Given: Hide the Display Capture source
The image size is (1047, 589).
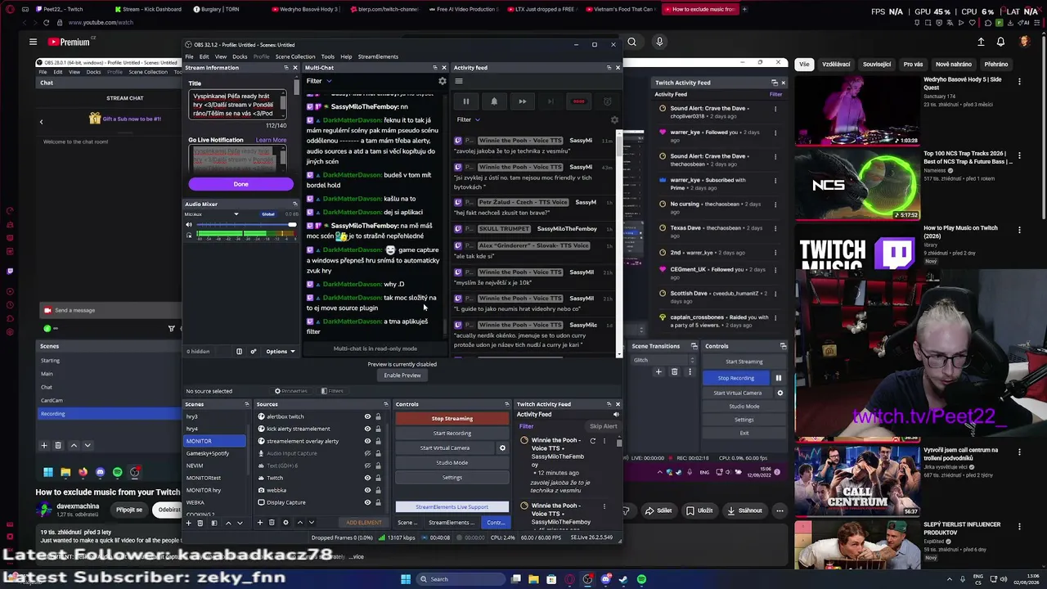Looking at the screenshot, I should [367, 502].
